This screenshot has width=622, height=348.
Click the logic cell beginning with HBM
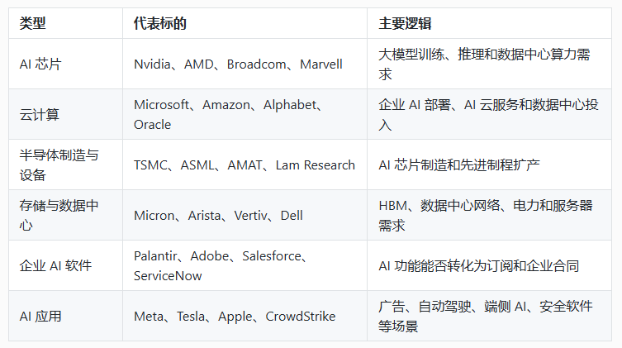489,215
